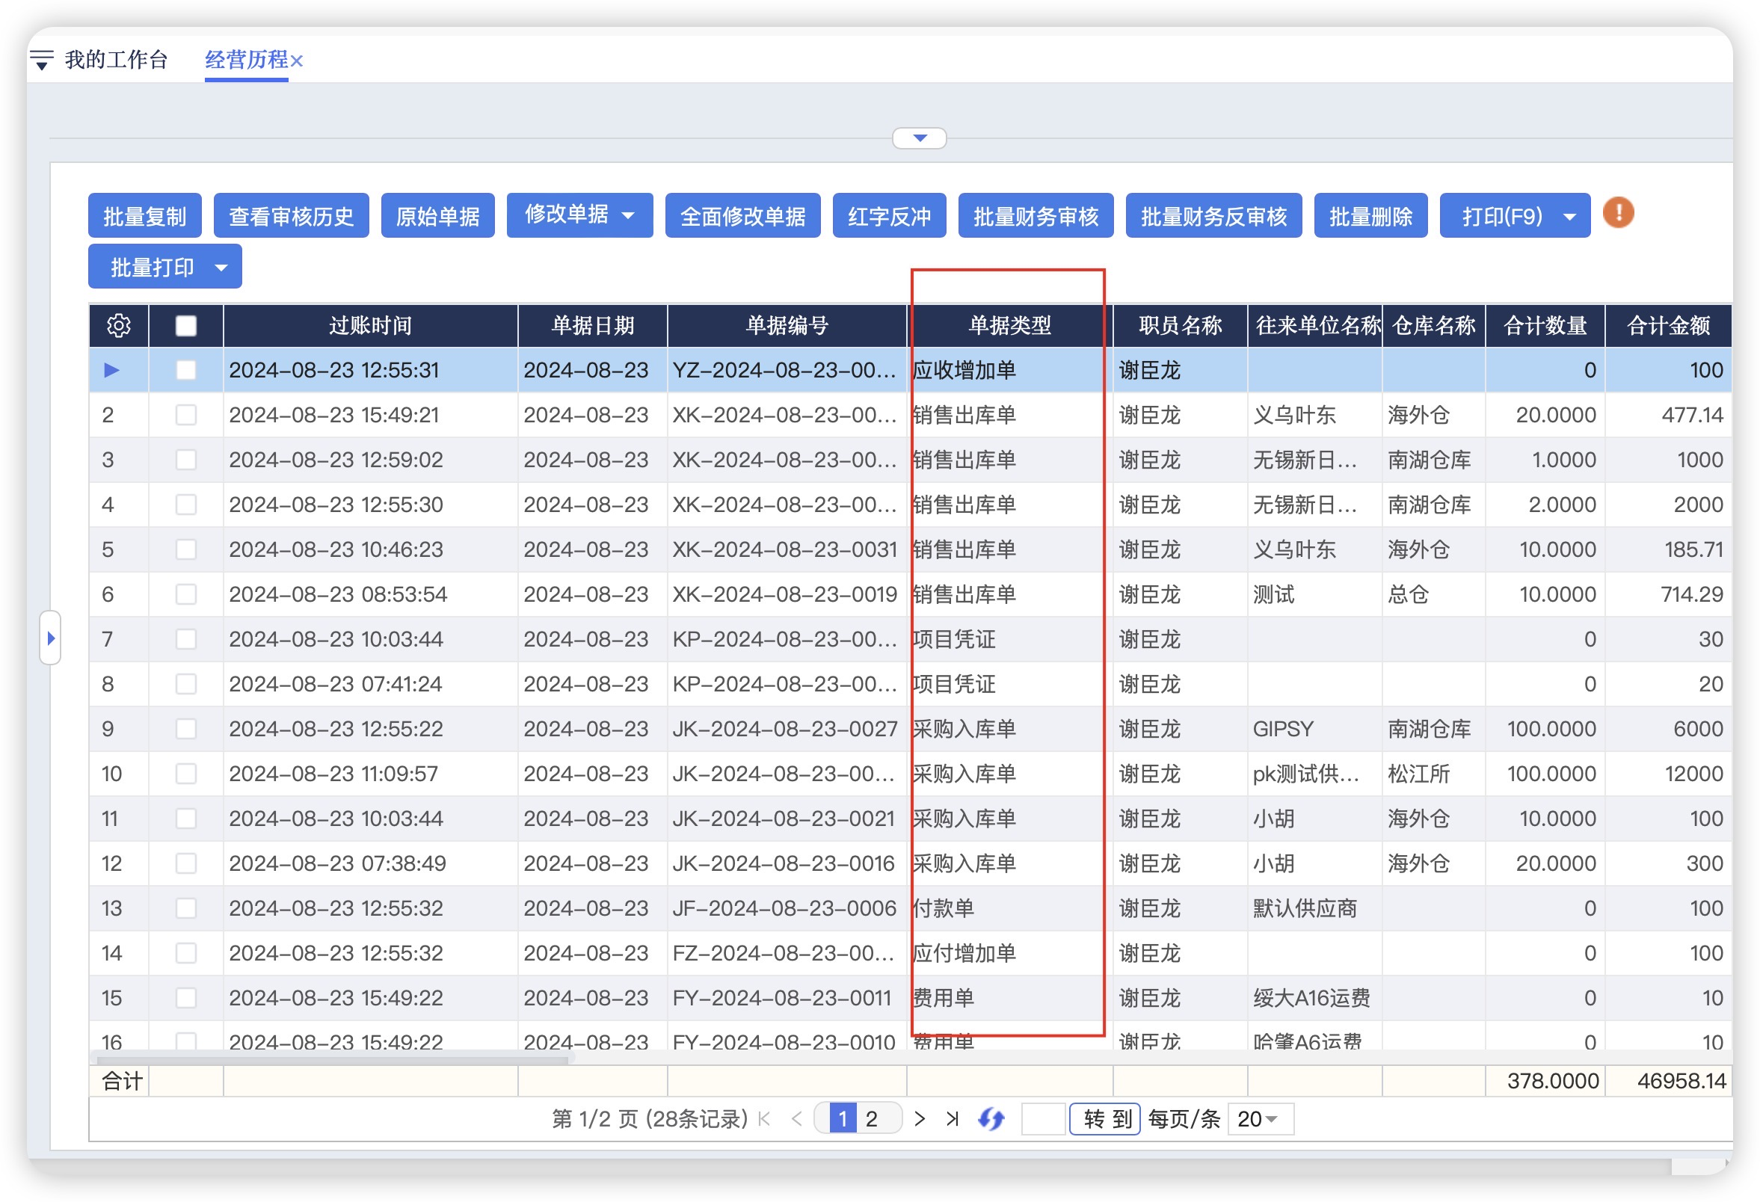Open the workbench menu filter icon
Image resolution: width=1760 pixels, height=1202 pixels.
click(x=42, y=60)
